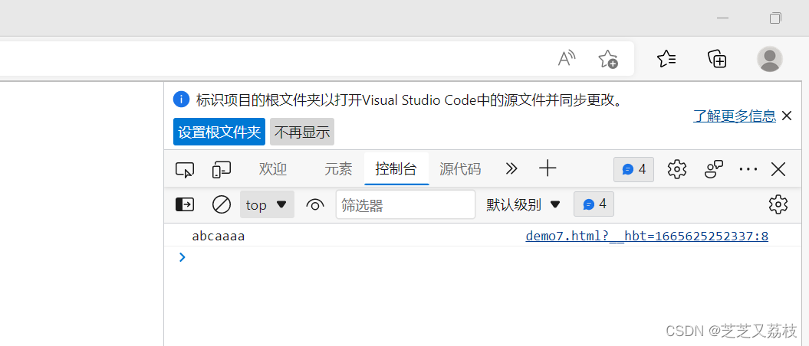Open console settings gear icon

tap(778, 204)
